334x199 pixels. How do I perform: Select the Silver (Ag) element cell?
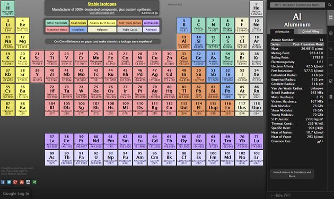click(154, 75)
